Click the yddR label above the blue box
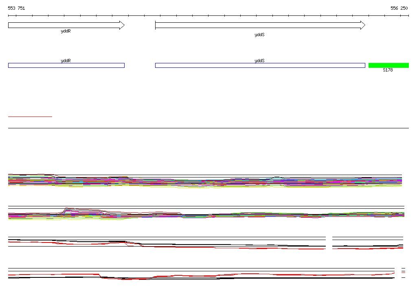The height and width of the screenshot is (290, 417). (66, 61)
